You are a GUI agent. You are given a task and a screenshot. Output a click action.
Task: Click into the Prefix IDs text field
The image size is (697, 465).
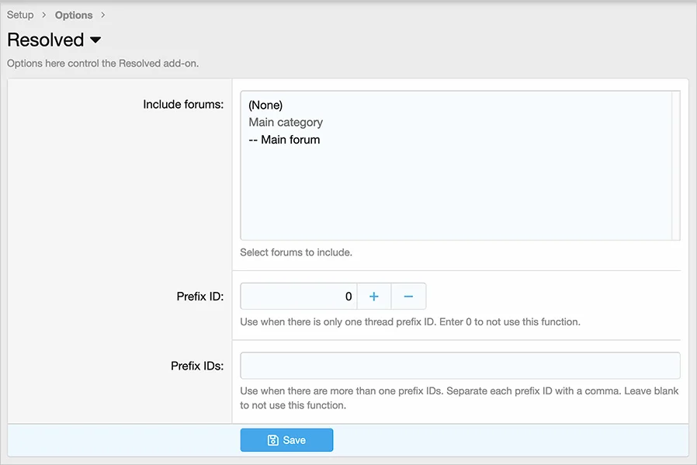[x=459, y=366]
